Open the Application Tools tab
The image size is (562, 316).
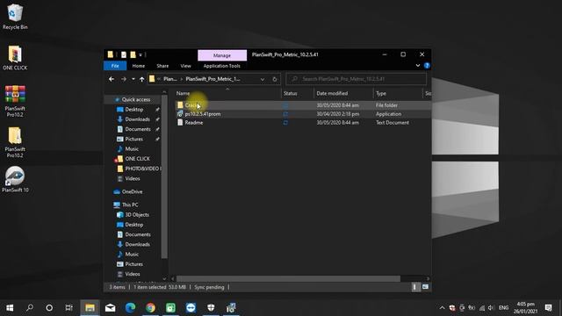[x=222, y=66]
